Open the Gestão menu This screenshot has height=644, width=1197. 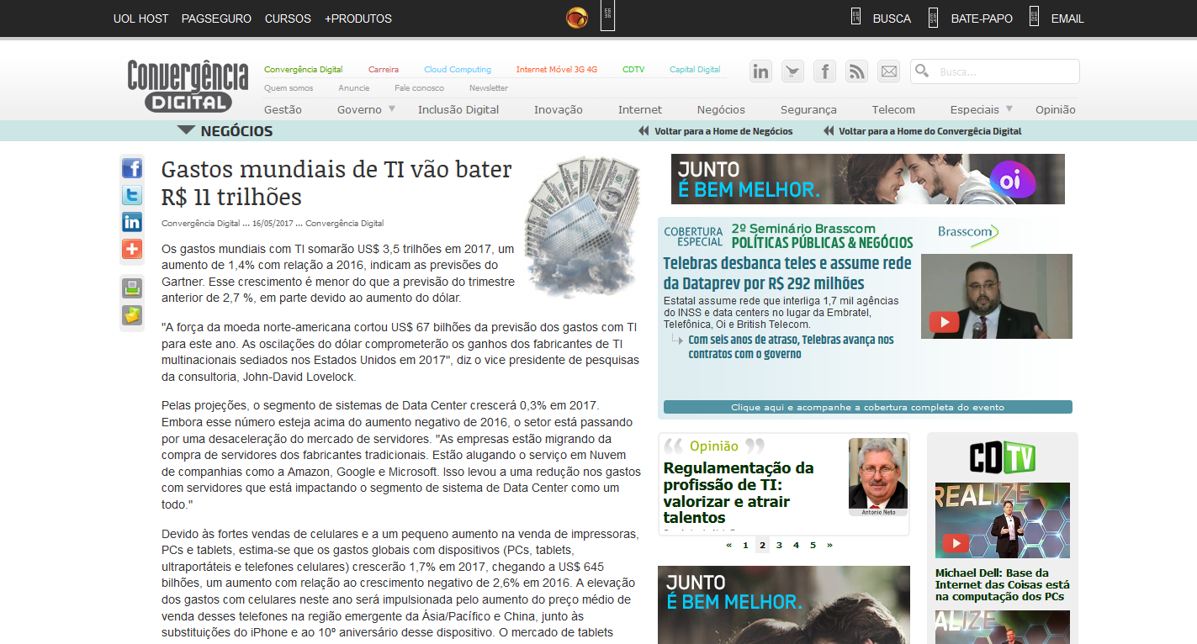coord(283,109)
